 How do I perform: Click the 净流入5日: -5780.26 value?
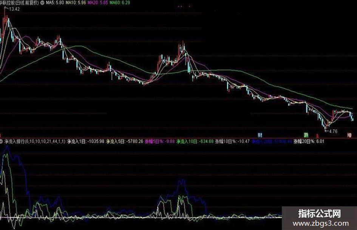coord(125,141)
